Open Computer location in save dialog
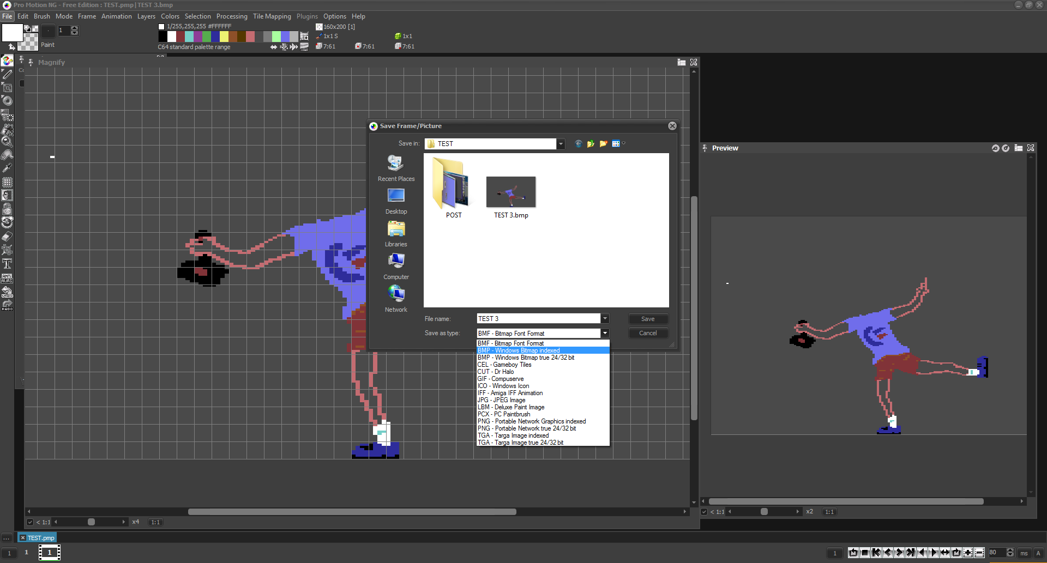Image resolution: width=1047 pixels, height=563 pixels. [396, 267]
